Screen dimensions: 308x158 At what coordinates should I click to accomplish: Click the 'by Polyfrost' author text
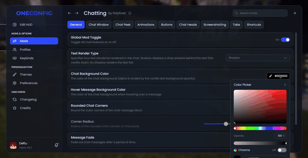click(x=117, y=13)
